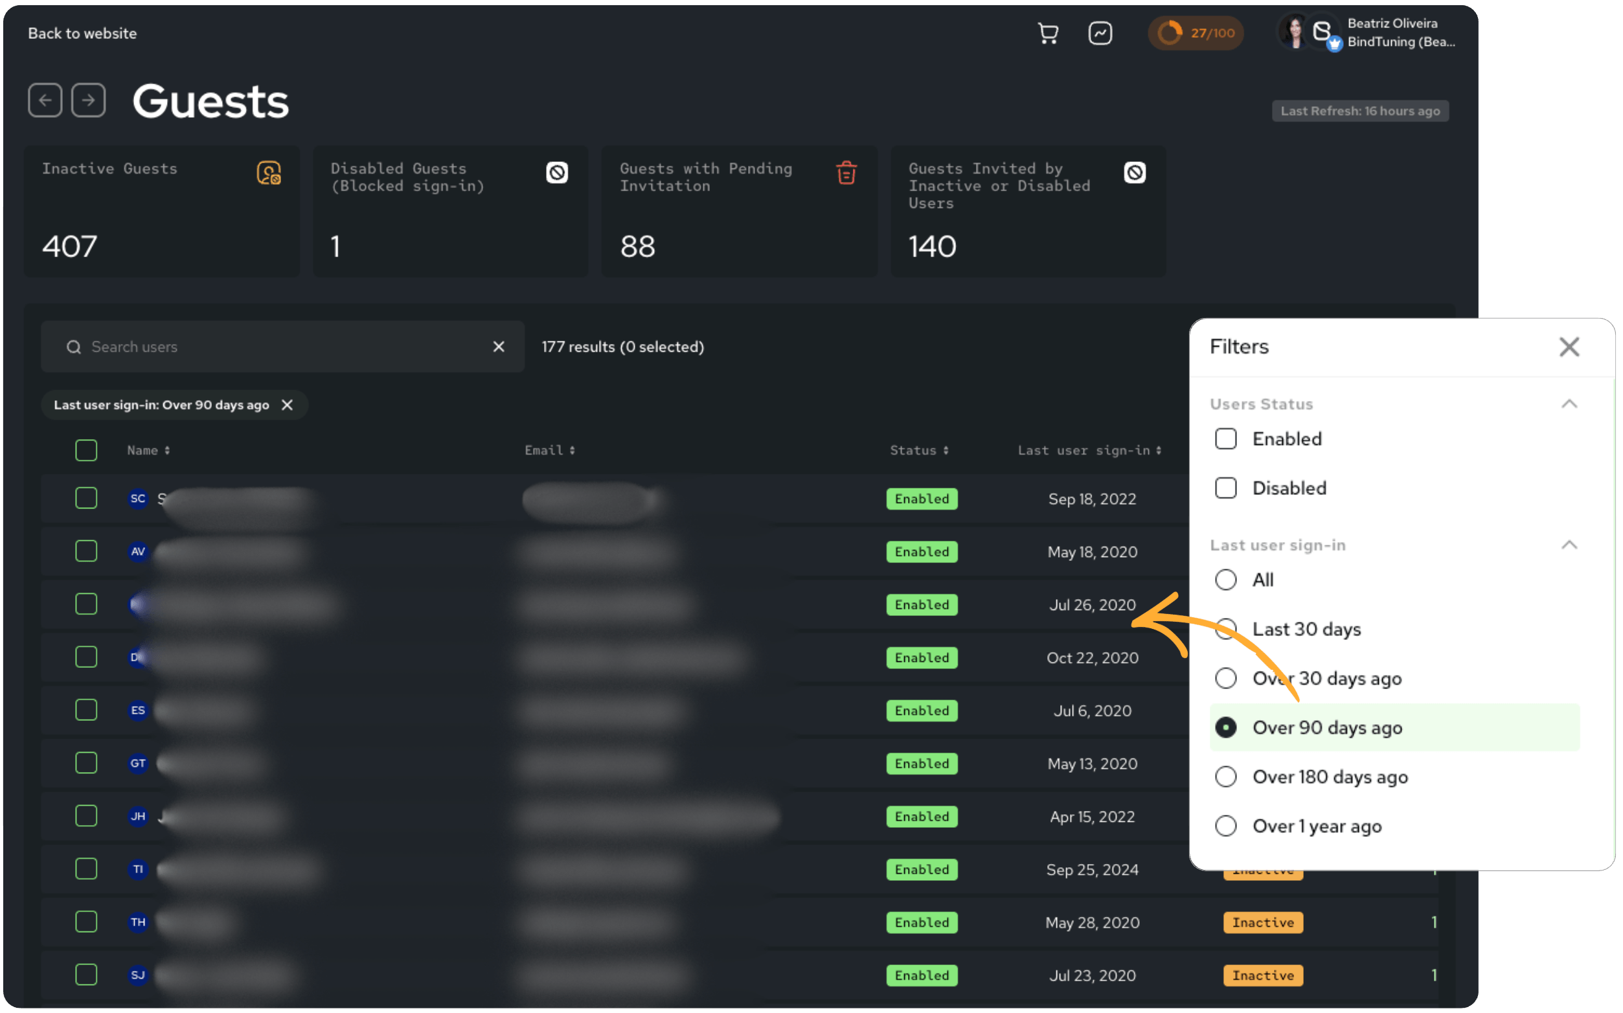Image resolution: width=1623 pixels, height=1013 pixels.
Task: Open the shopping cart icon
Action: (1049, 33)
